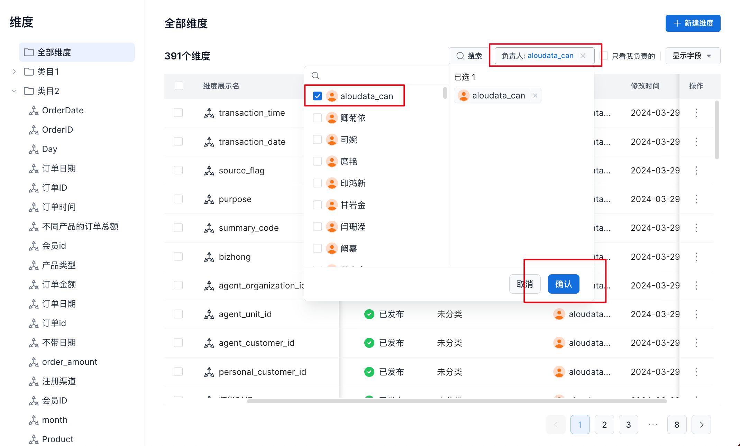Go to page 3
The height and width of the screenshot is (446, 740).
tap(628, 425)
